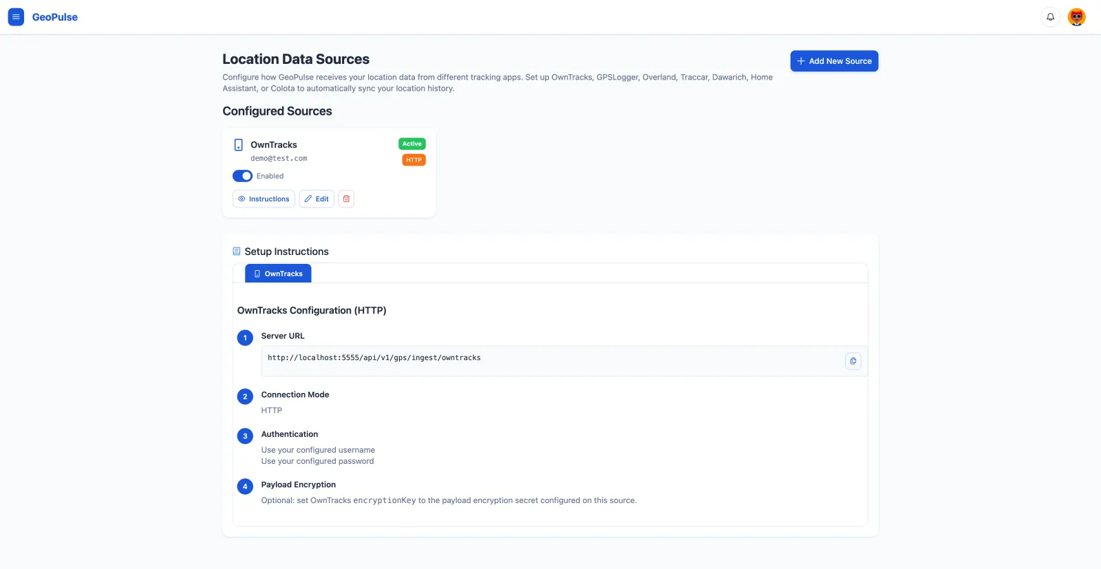Image resolution: width=1101 pixels, height=569 pixels.
Task: Click the demo@test.com username text
Action: tap(279, 159)
